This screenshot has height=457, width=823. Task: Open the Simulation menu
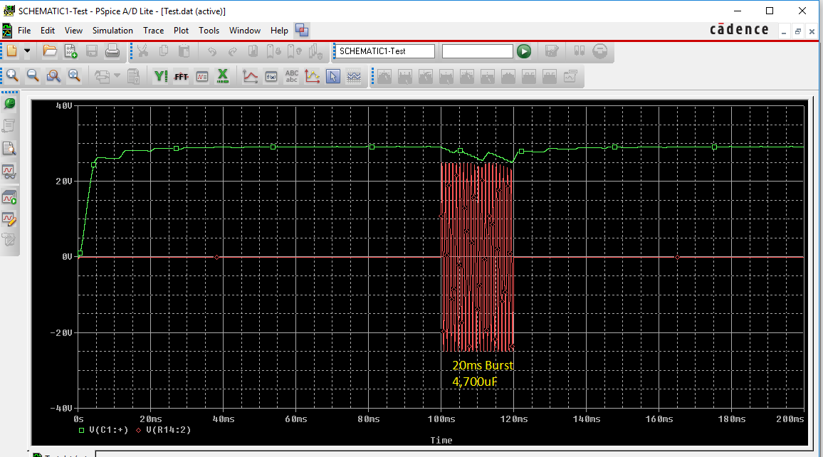[x=113, y=31]
